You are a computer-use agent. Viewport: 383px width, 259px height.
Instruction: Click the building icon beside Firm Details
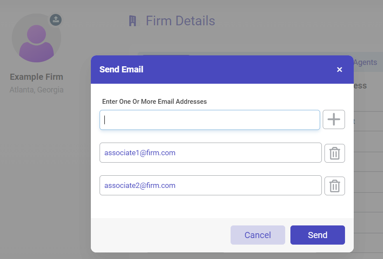click(133, 21)
